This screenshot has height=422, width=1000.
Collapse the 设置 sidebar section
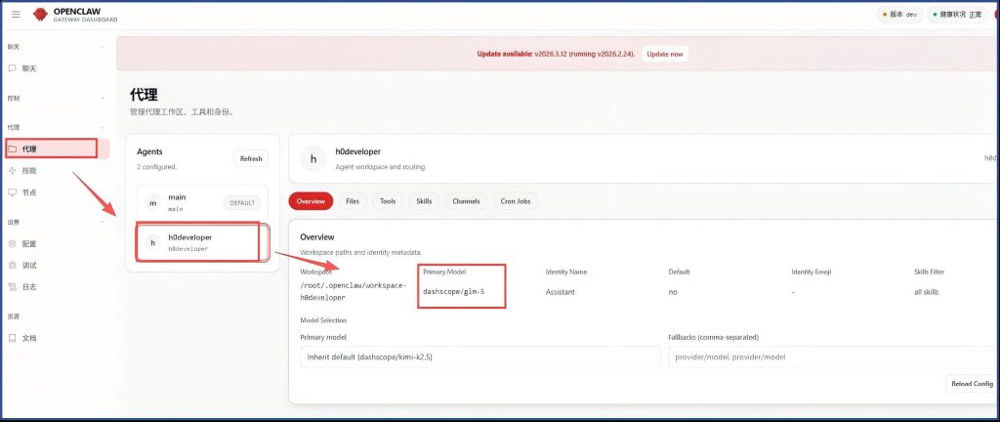point(102,222)
